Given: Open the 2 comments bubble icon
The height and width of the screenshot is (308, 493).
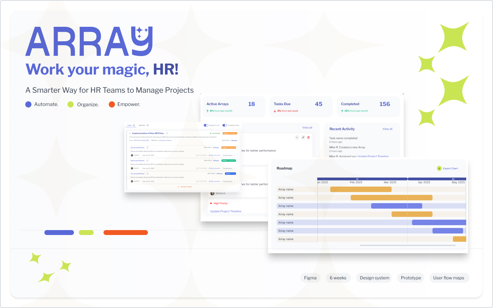Looking at the screenshot, I should click(x=198, y=155).
